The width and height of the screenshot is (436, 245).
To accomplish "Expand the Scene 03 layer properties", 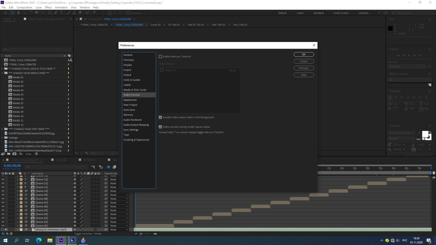I will (17, 218).
